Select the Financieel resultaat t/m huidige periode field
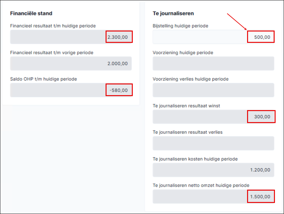This screenshot has width=284, height=214. pyautogui.click(x=71, y=37)
